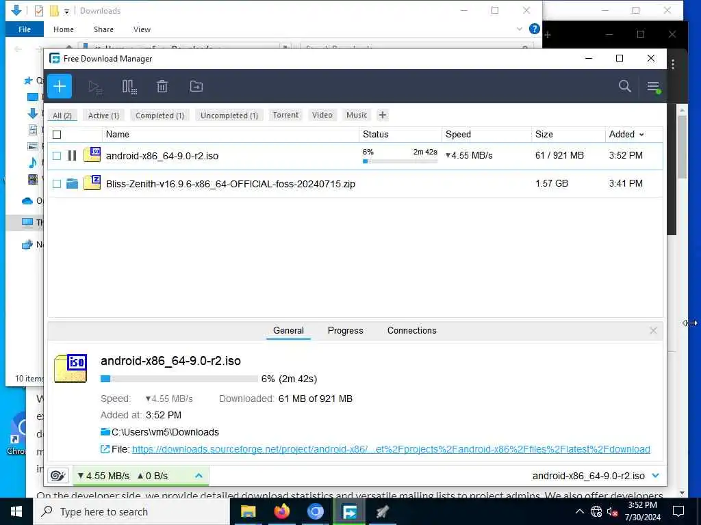Check the android-x86_64-9.0-r2.iso row checkbox
The height and width of the screenshot is (525, 701).
pos(57,155)
